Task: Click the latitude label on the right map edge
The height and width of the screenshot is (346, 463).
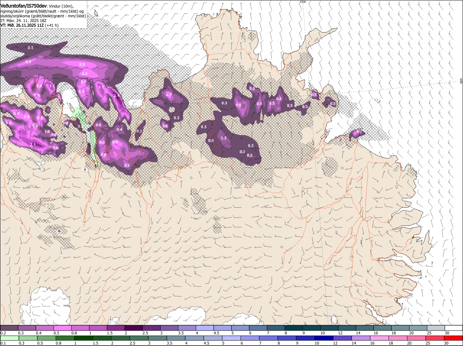Action: click(x=461, y=81)
